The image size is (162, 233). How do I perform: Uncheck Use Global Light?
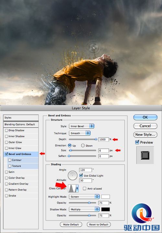pyautogui.click(x=81, y=176)
